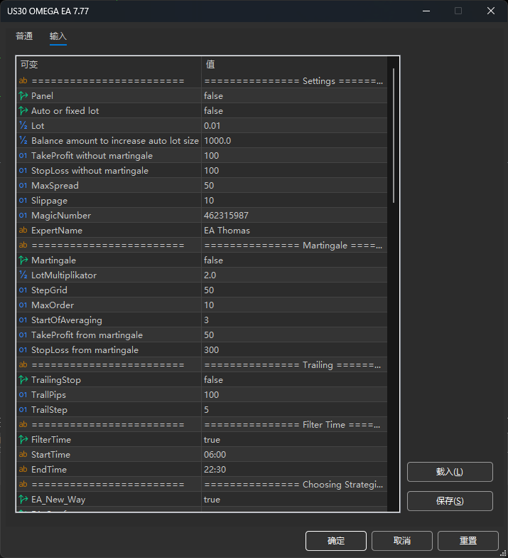Click the 载入(L) button
This screenshot has width=508, height=558.
coord(449,472)
